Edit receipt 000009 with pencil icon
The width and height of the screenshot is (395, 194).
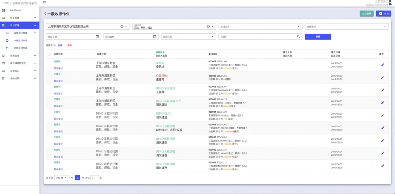(x=383, y=65)
